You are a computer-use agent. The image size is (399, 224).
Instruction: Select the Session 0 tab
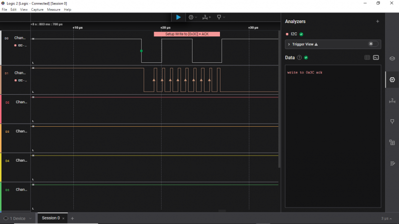pyautogui.click(x=50, y=218)
